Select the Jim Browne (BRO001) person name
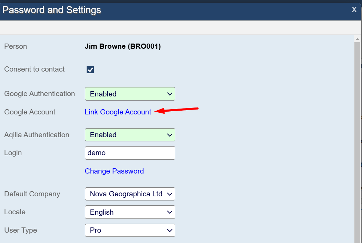The width and height of the screenshot is (362, 243). pyautogui.click(x=123, y=46)
